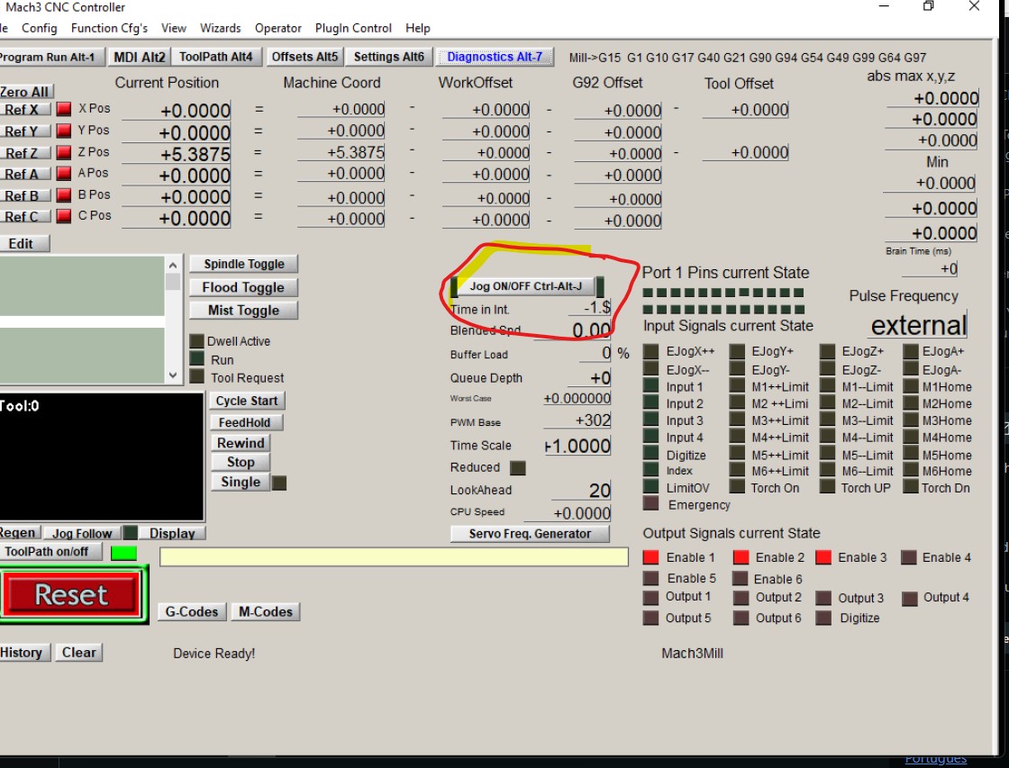The image size is (1009, 768).
Task: Click the Dwell Active indicator LED
Action: coord(197,341)
